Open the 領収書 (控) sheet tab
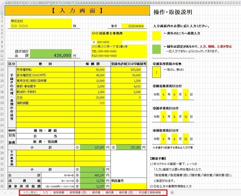This screenshot has height=196, width=241. pyautogui.click(x=126, y=193)
